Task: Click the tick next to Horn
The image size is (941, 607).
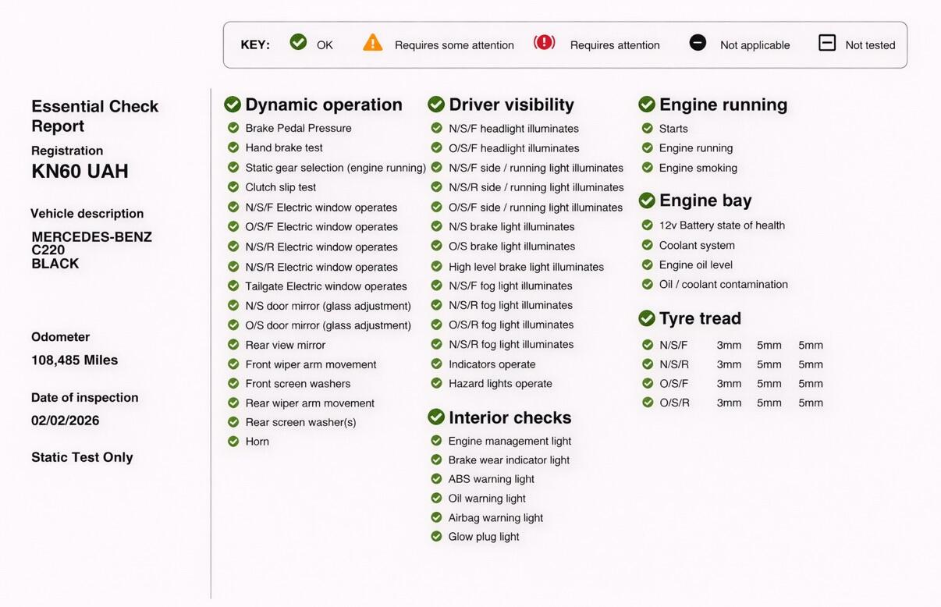Action: pyautogui.click(x=233, y=442)
